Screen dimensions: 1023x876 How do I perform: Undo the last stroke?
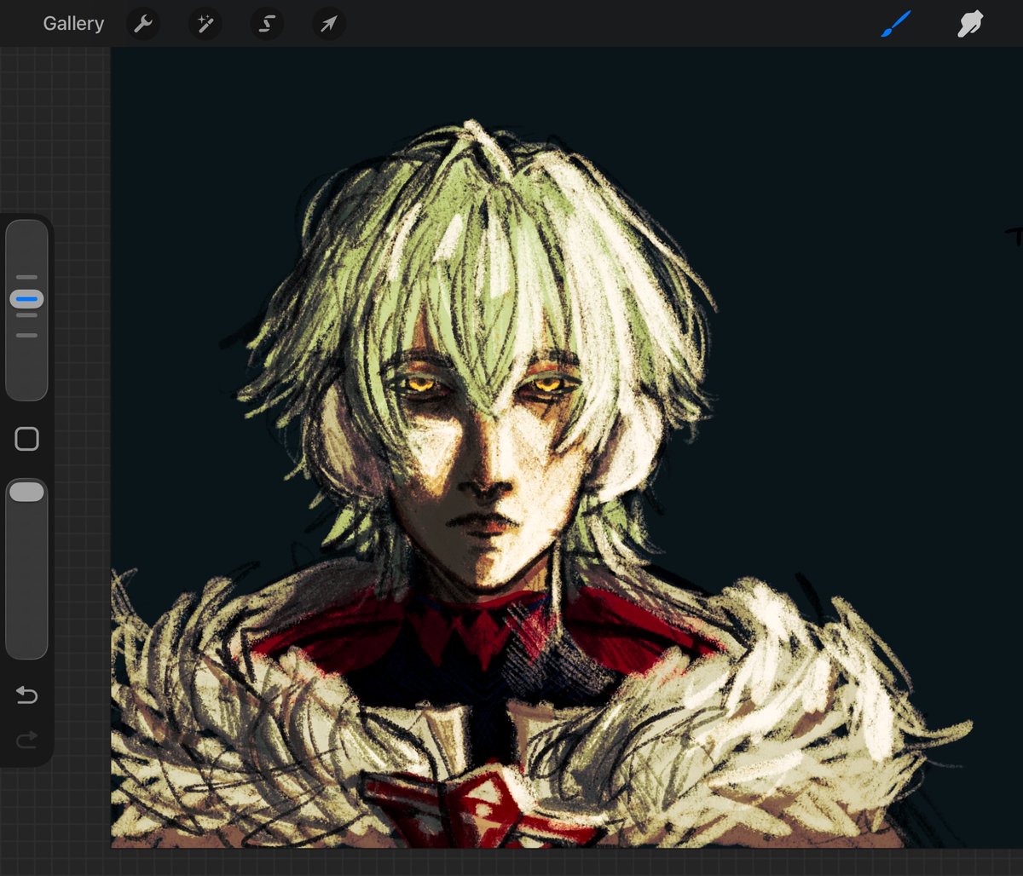click(x=26, y=695)
